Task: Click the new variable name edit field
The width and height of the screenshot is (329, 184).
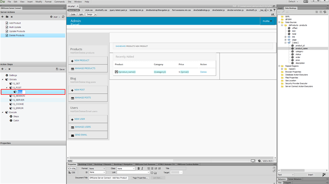Action: coord(21,92)
